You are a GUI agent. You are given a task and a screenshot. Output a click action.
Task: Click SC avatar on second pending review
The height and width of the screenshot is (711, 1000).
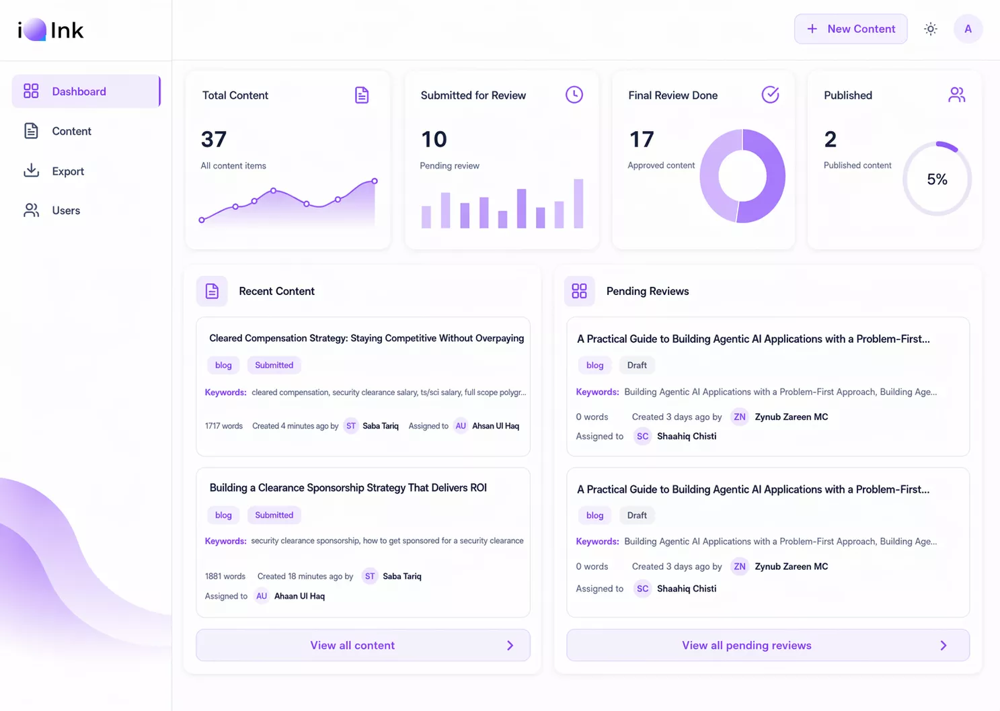643,589
